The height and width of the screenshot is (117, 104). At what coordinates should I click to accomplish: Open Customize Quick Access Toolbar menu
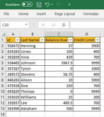(70, 5)
